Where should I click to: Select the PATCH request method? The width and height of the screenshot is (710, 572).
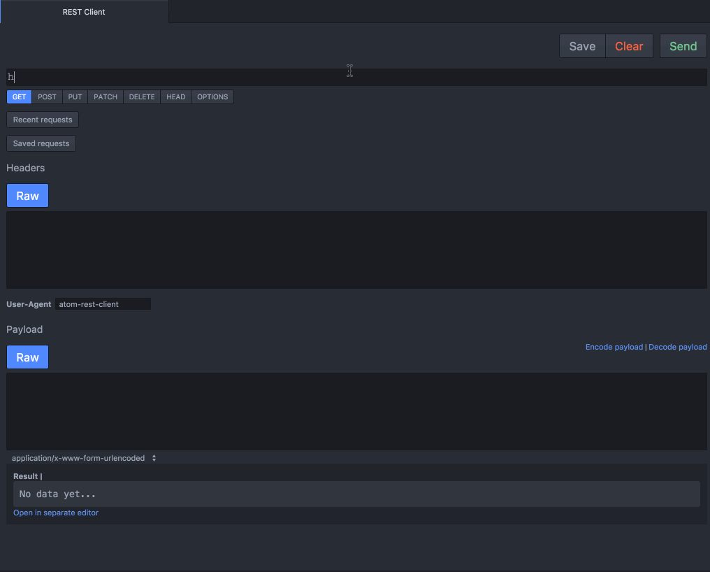105,96
